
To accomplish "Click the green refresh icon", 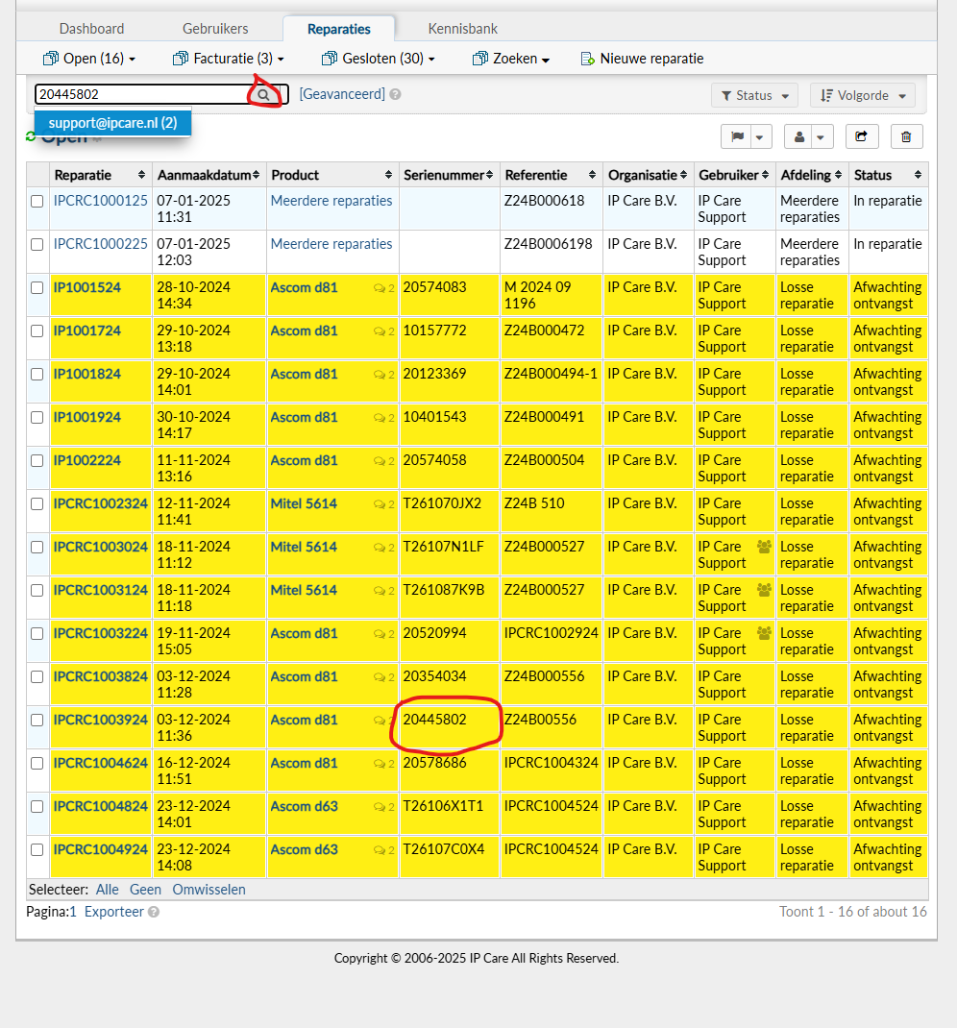I will pyautogui.click(x=31, y=136).
